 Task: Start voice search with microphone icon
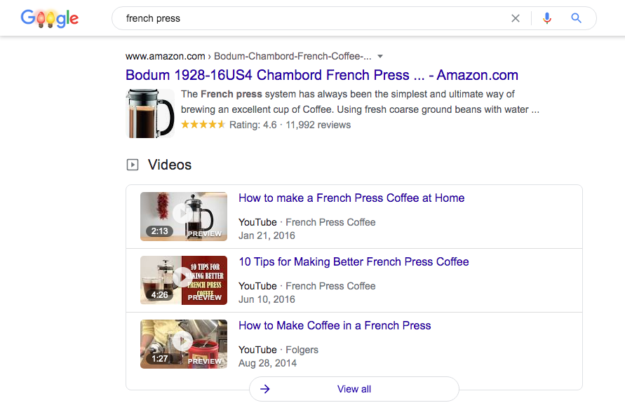(x=547, y=18)
